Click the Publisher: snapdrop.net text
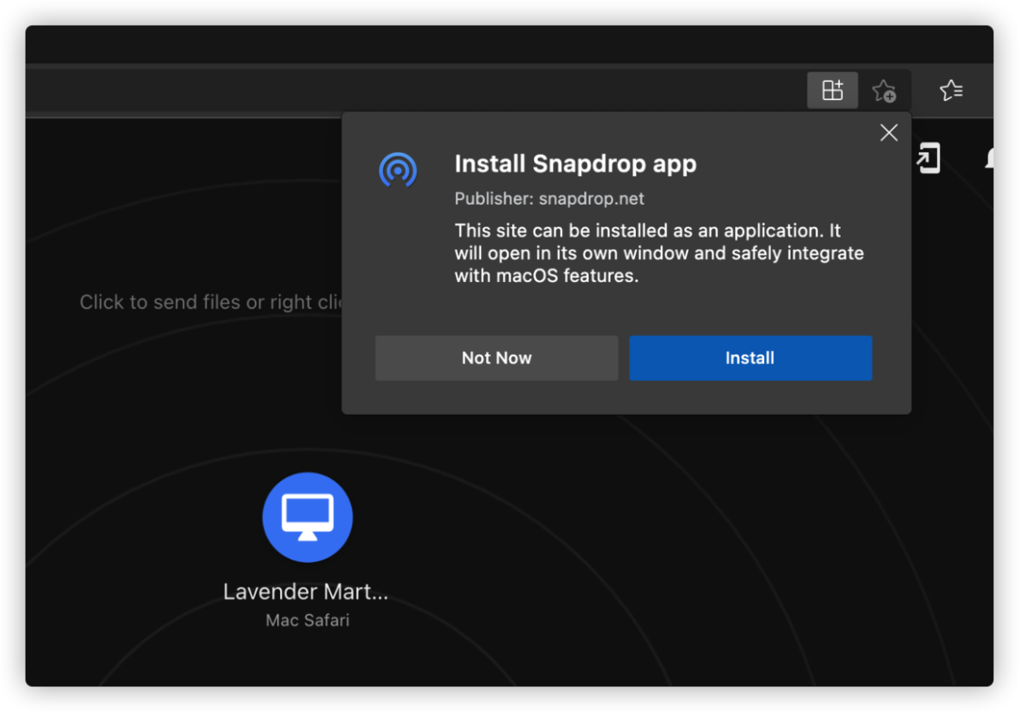Screen dimensions: 1019x712 [x=549, y=199]
